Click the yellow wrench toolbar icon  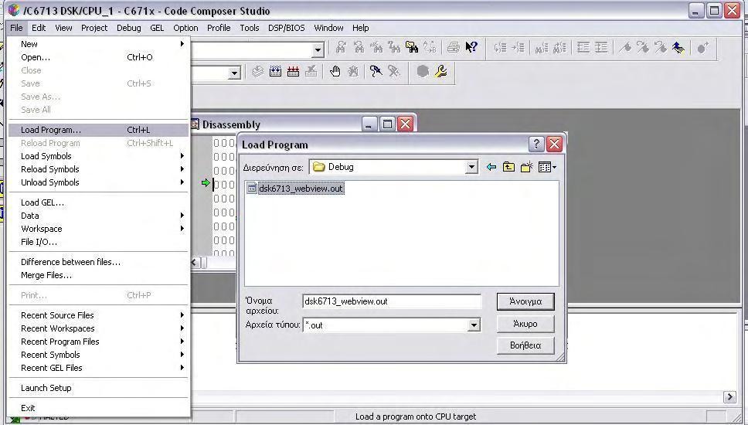pyautogui.click(x=440, y=72)
